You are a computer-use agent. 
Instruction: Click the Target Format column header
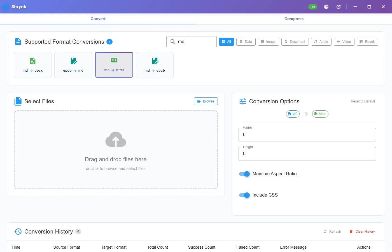114,247
